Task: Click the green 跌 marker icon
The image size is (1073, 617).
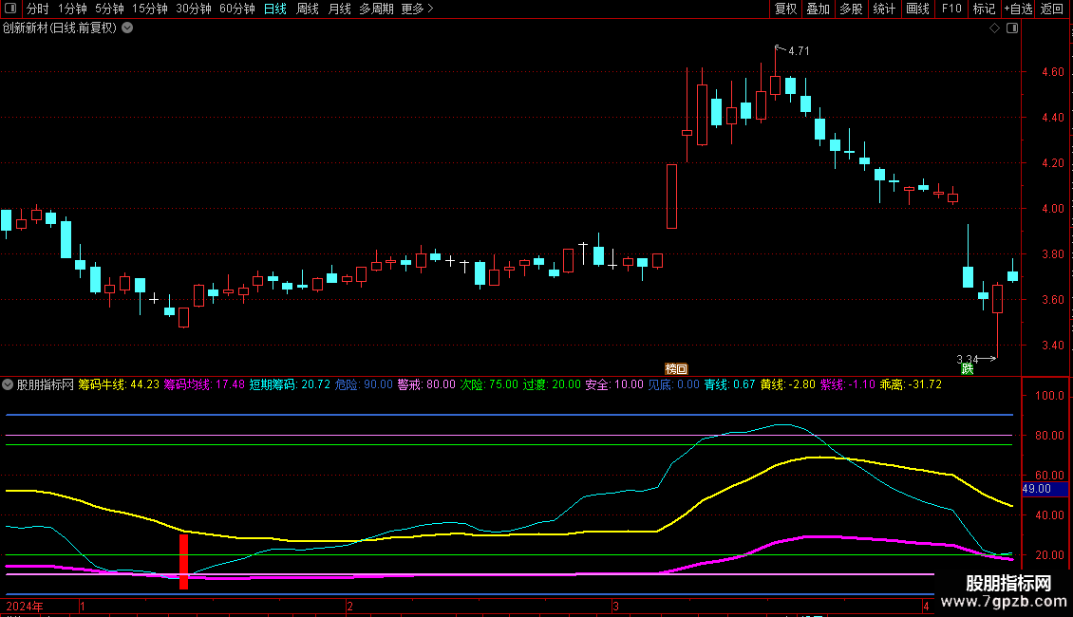Action: click(967, 368)
